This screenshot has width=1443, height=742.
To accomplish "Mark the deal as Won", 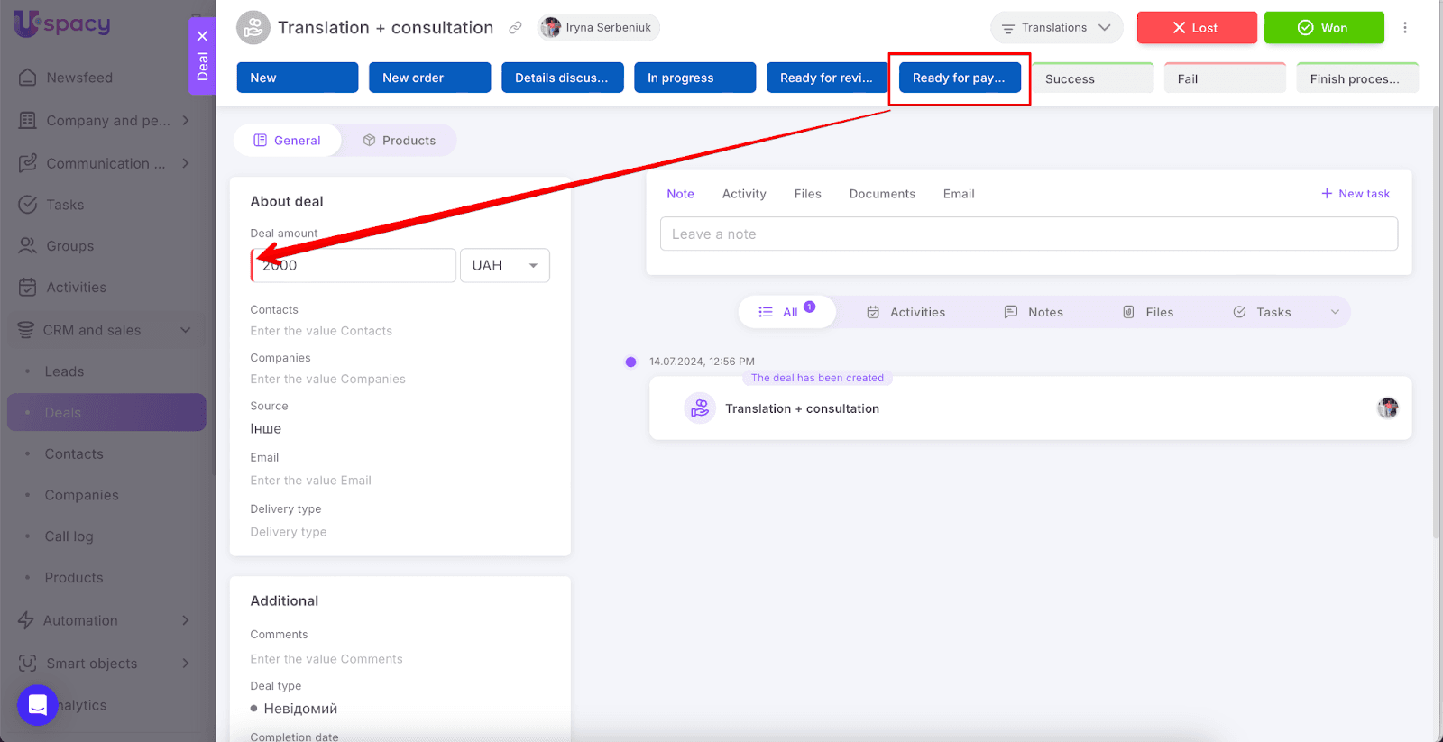I will click(1323, 28).
